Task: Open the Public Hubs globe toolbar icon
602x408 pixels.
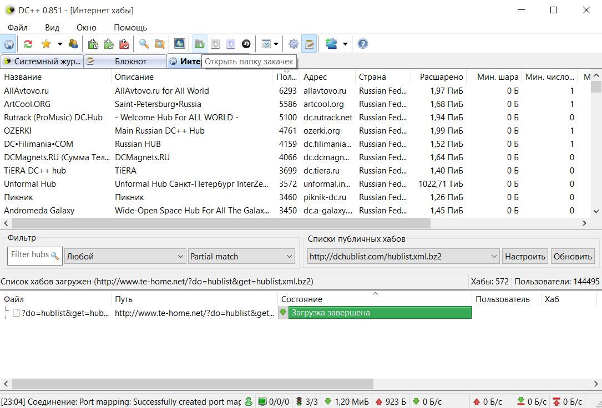Action: (x=9, y=44)
